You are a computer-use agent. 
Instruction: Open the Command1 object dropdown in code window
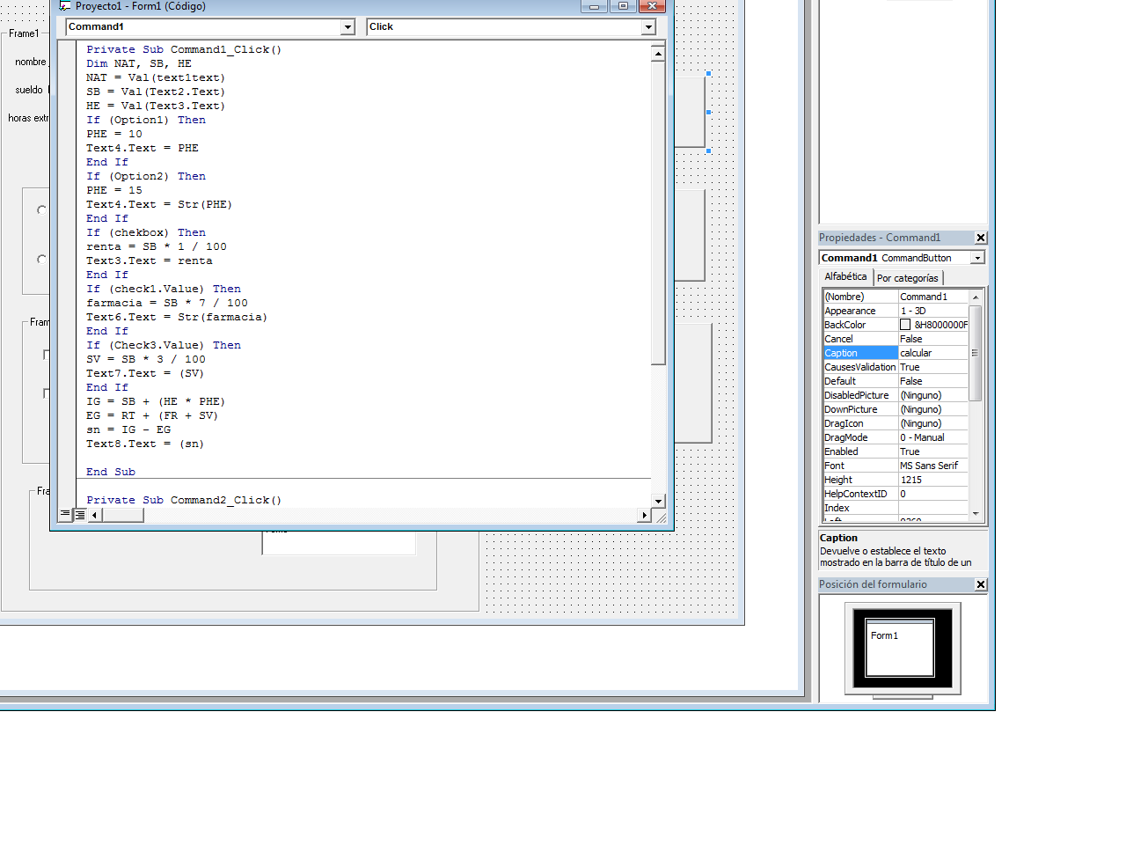coord(347,27)
